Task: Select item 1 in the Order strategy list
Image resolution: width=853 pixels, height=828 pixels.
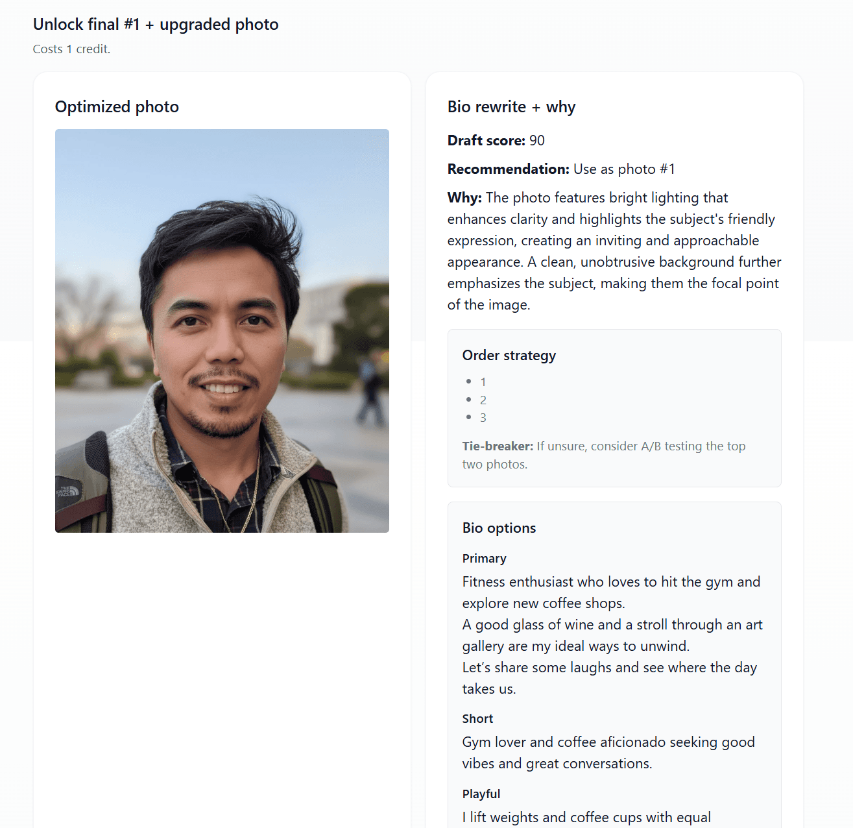Action: coord(483,382)
